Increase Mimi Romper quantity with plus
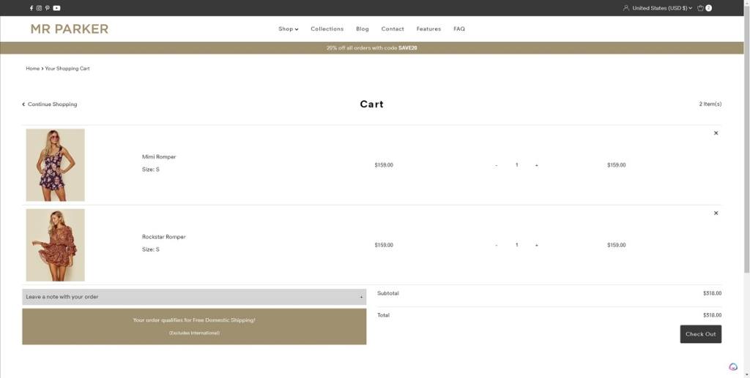Viewport: 750px width, 378px height. point(537,165)
